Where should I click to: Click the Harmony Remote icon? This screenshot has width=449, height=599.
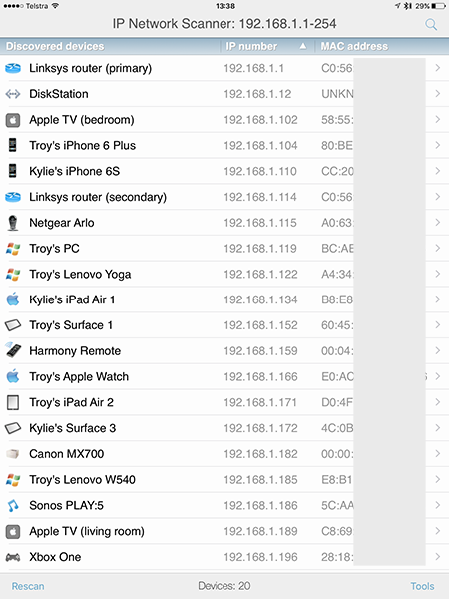point(13,350)
